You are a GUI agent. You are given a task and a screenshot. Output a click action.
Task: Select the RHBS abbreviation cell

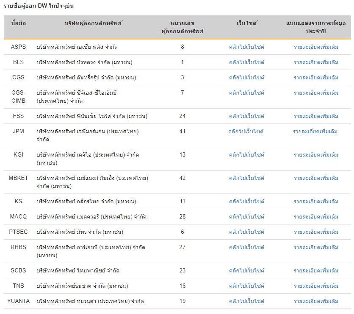18,247
